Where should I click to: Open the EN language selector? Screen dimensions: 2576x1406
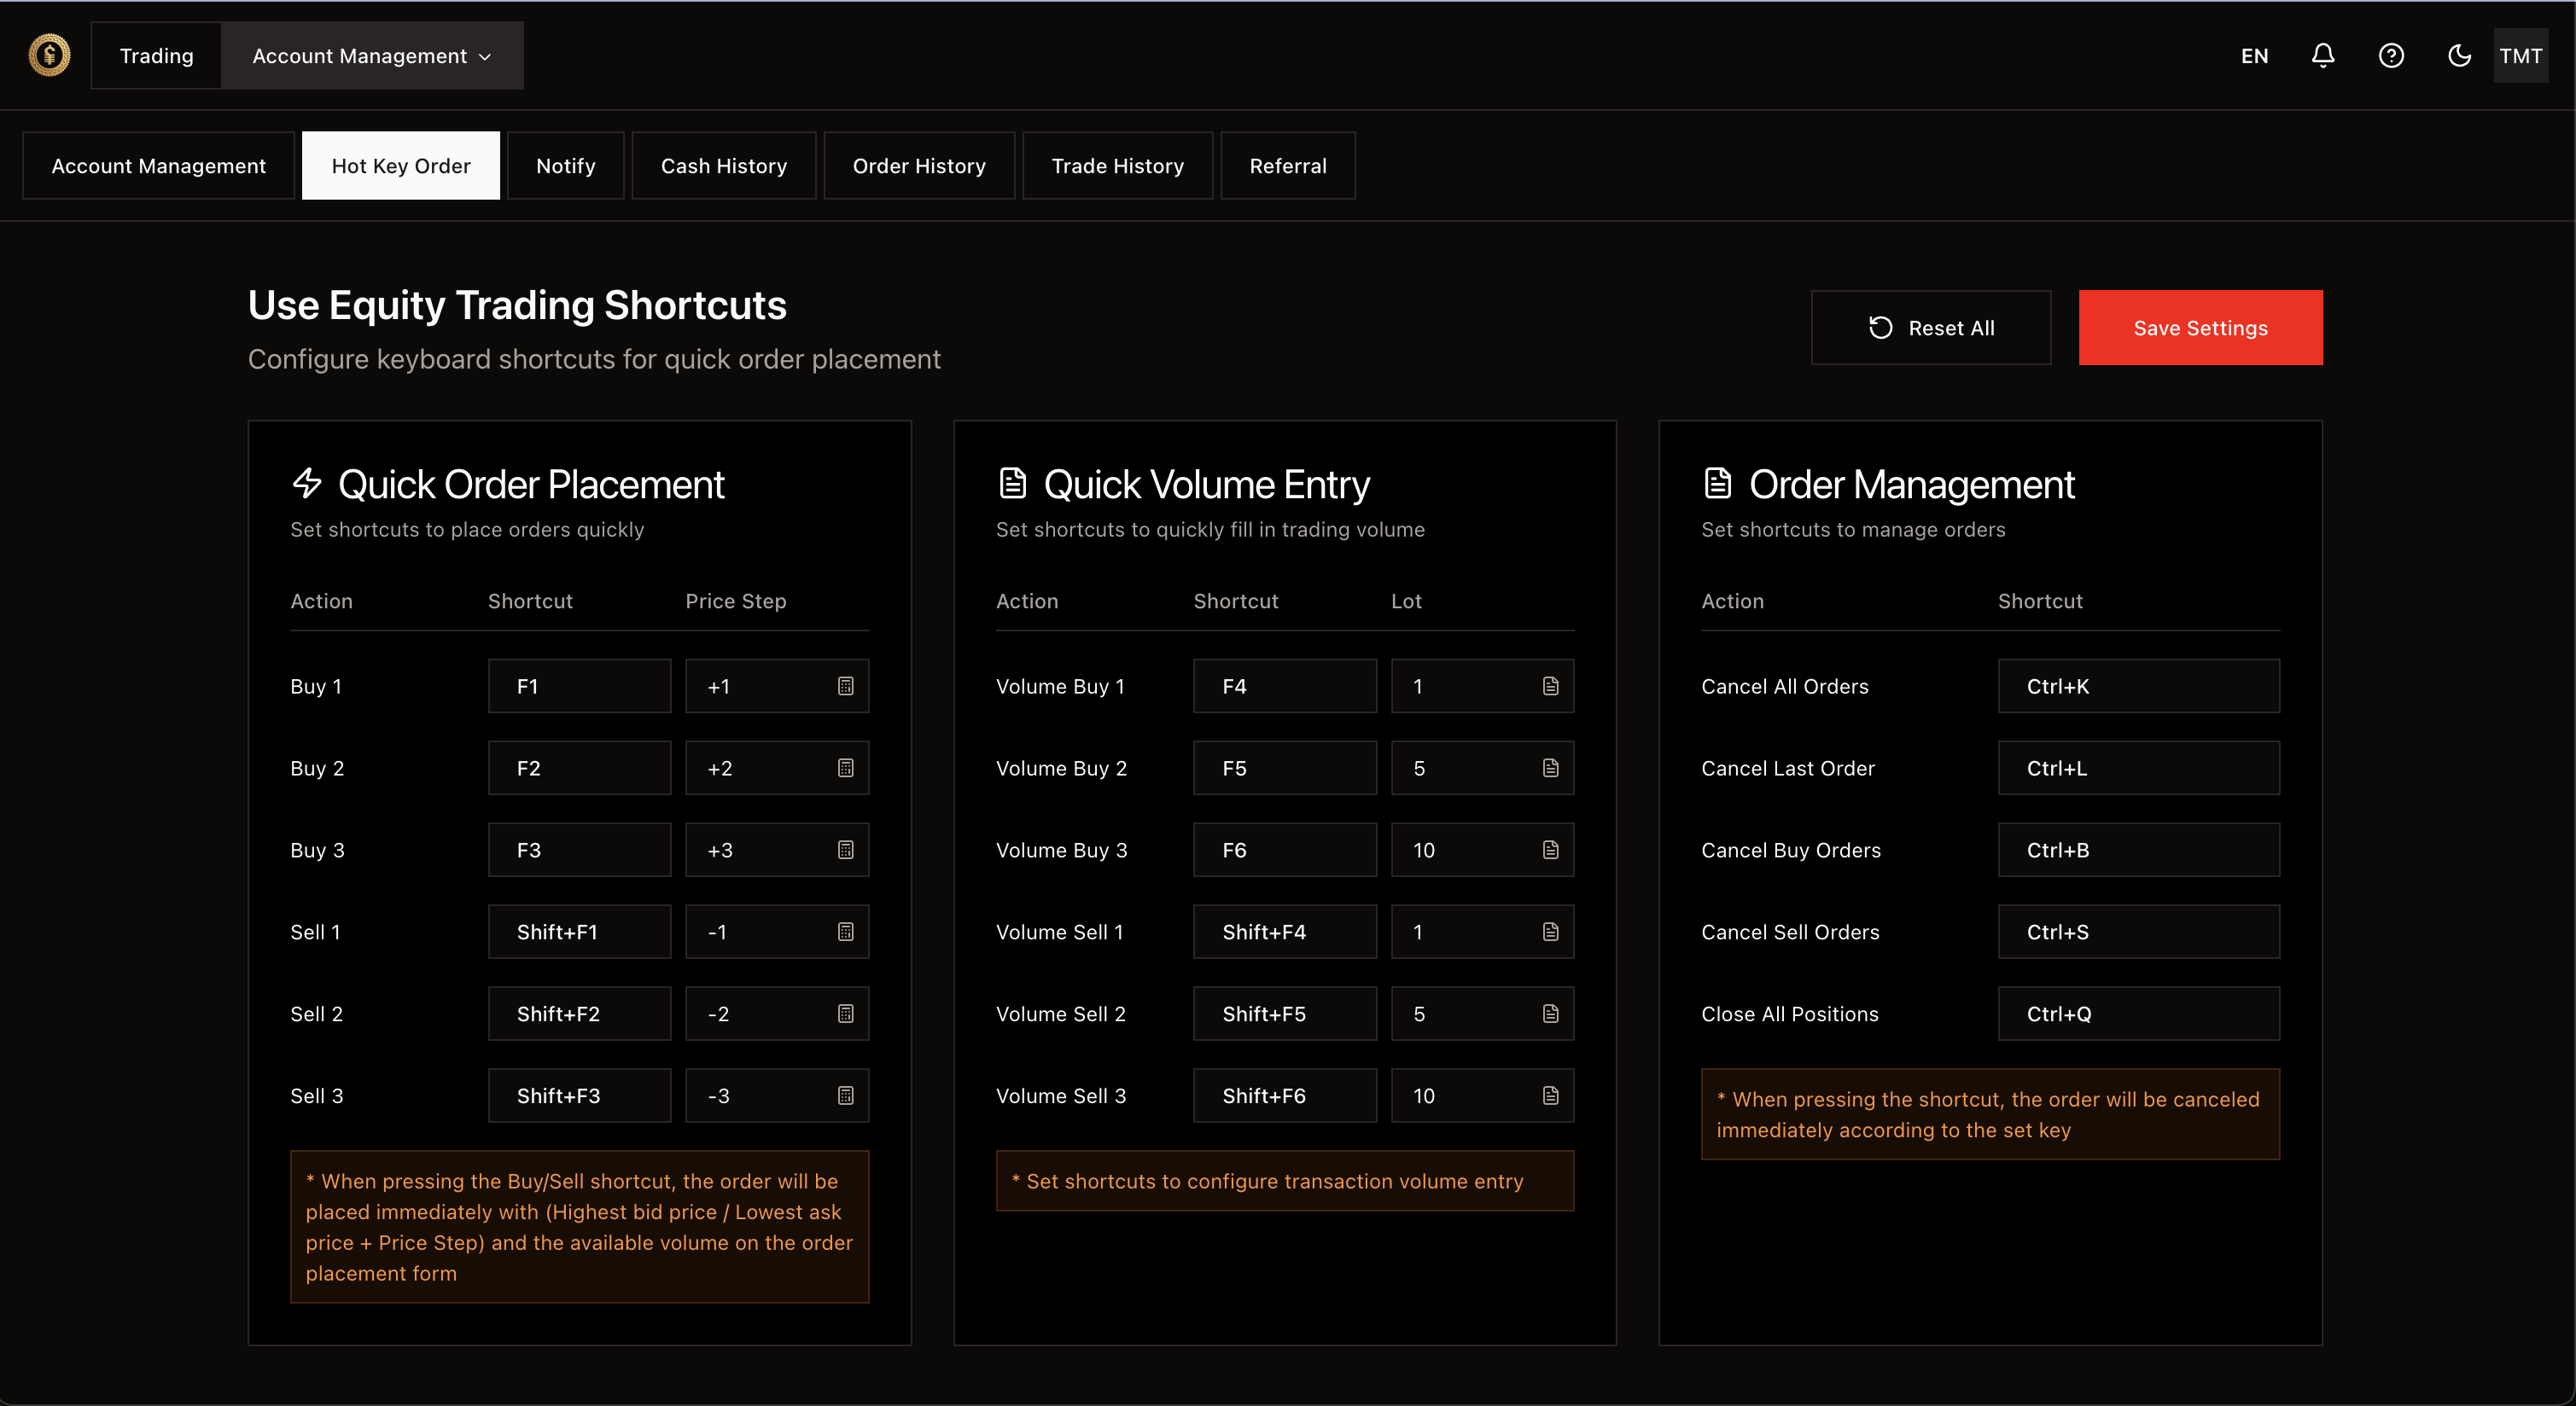(x=2254, y=56)
